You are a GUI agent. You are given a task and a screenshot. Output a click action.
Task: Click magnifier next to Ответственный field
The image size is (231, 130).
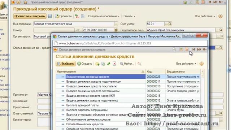[221, 113]
